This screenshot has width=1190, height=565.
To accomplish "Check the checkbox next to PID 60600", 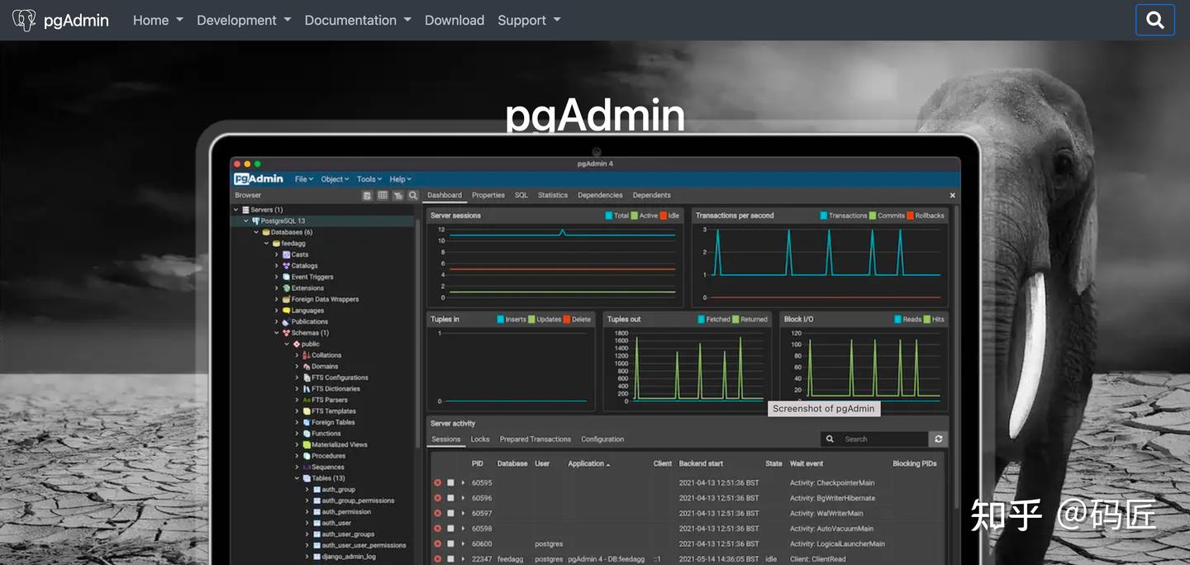I will [x=450, y=544].
